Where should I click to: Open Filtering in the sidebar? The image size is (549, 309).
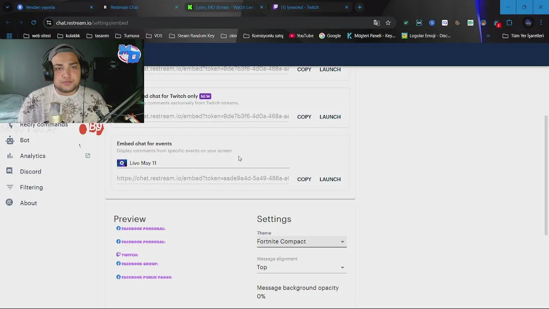31,187
